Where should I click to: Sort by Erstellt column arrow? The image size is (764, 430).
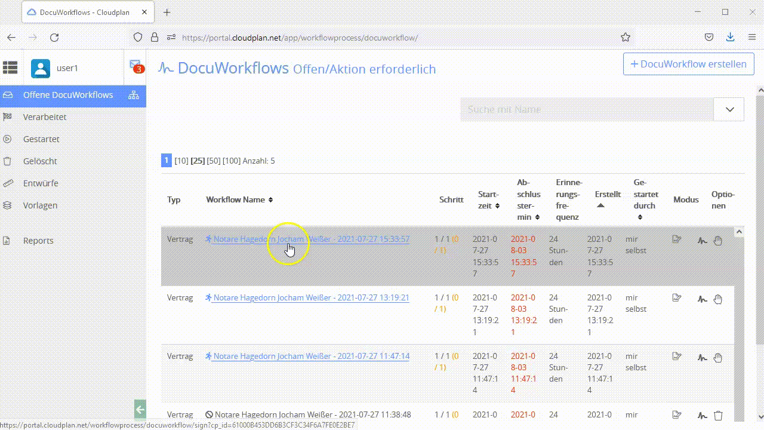tap(600, 205)
